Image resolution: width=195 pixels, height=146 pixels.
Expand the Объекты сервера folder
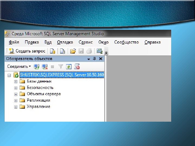(x=16, y=94)
